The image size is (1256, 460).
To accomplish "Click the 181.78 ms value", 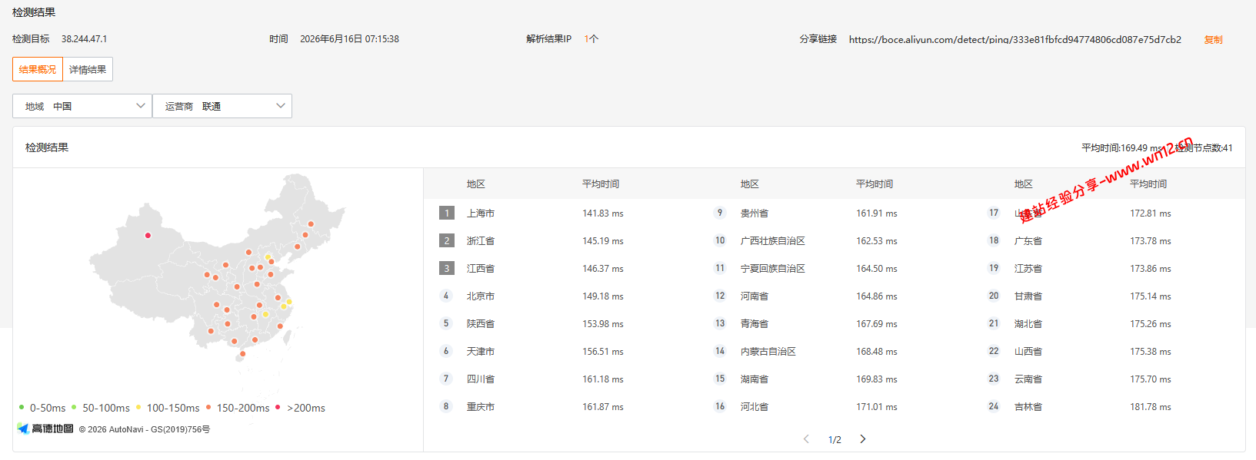I will pos(1151,407).
